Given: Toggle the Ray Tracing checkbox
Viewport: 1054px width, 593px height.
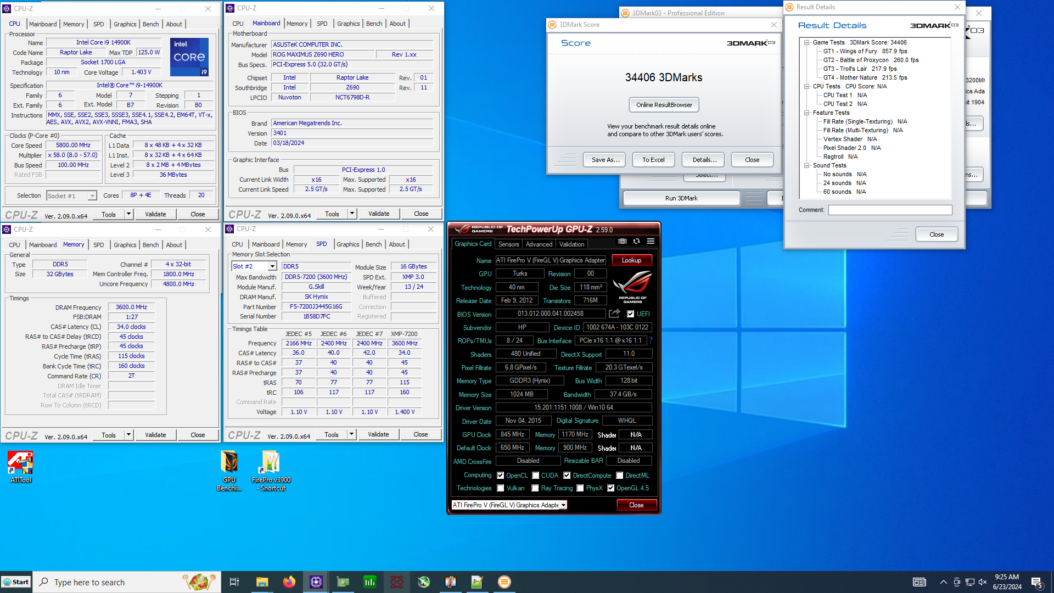Looking at the screenshot, I should (535, 488).
